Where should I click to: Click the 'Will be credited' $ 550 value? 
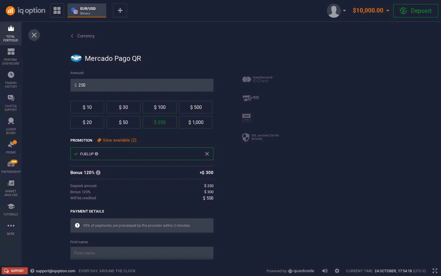click(x=208, y=198)
